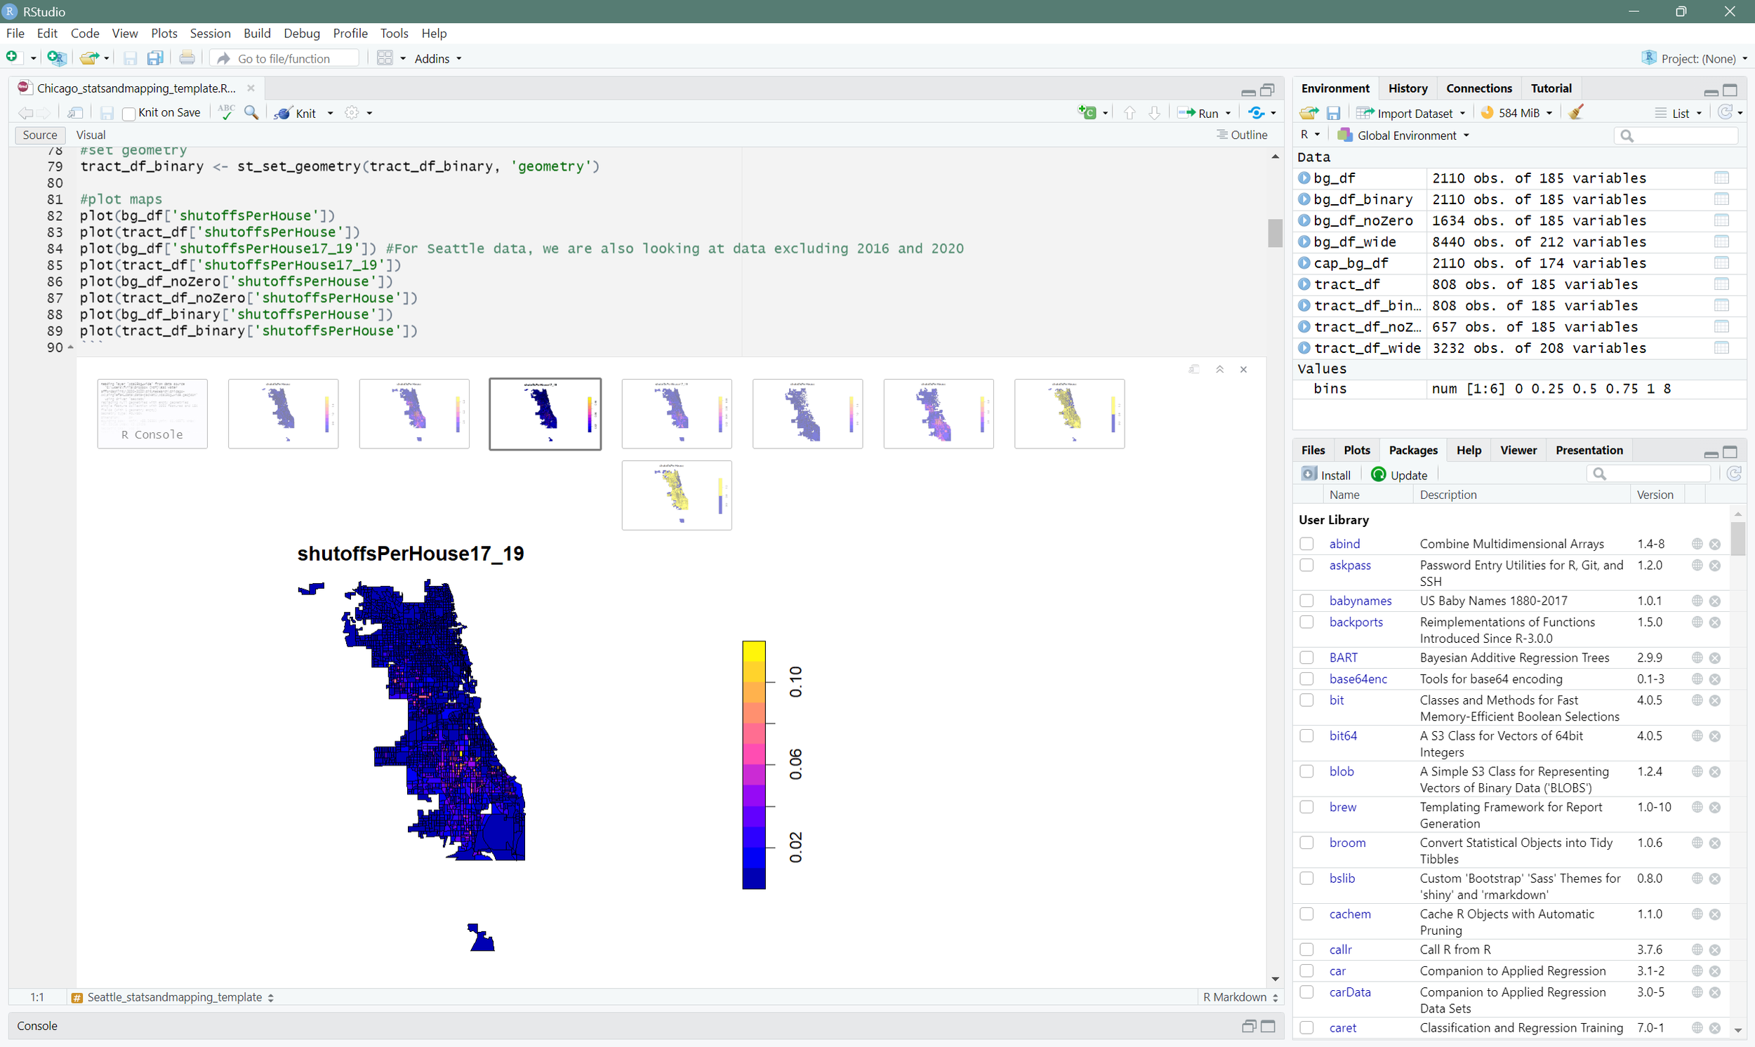Viewport: 1755px width, 1047px height.
Task: Click the Save all documents icon
Action: coord(155,58)
